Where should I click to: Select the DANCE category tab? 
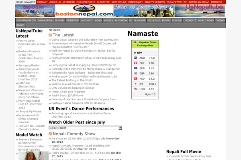pos(20,25)
